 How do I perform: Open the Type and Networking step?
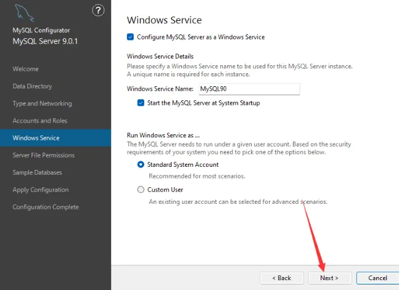[42, 103]
